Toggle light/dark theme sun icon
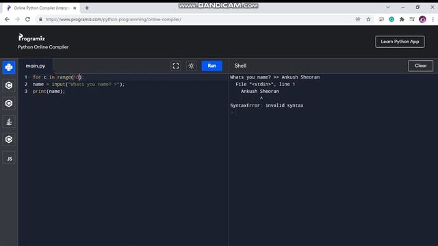Screen dimensions: 438x246 click(x=192, y=66)
